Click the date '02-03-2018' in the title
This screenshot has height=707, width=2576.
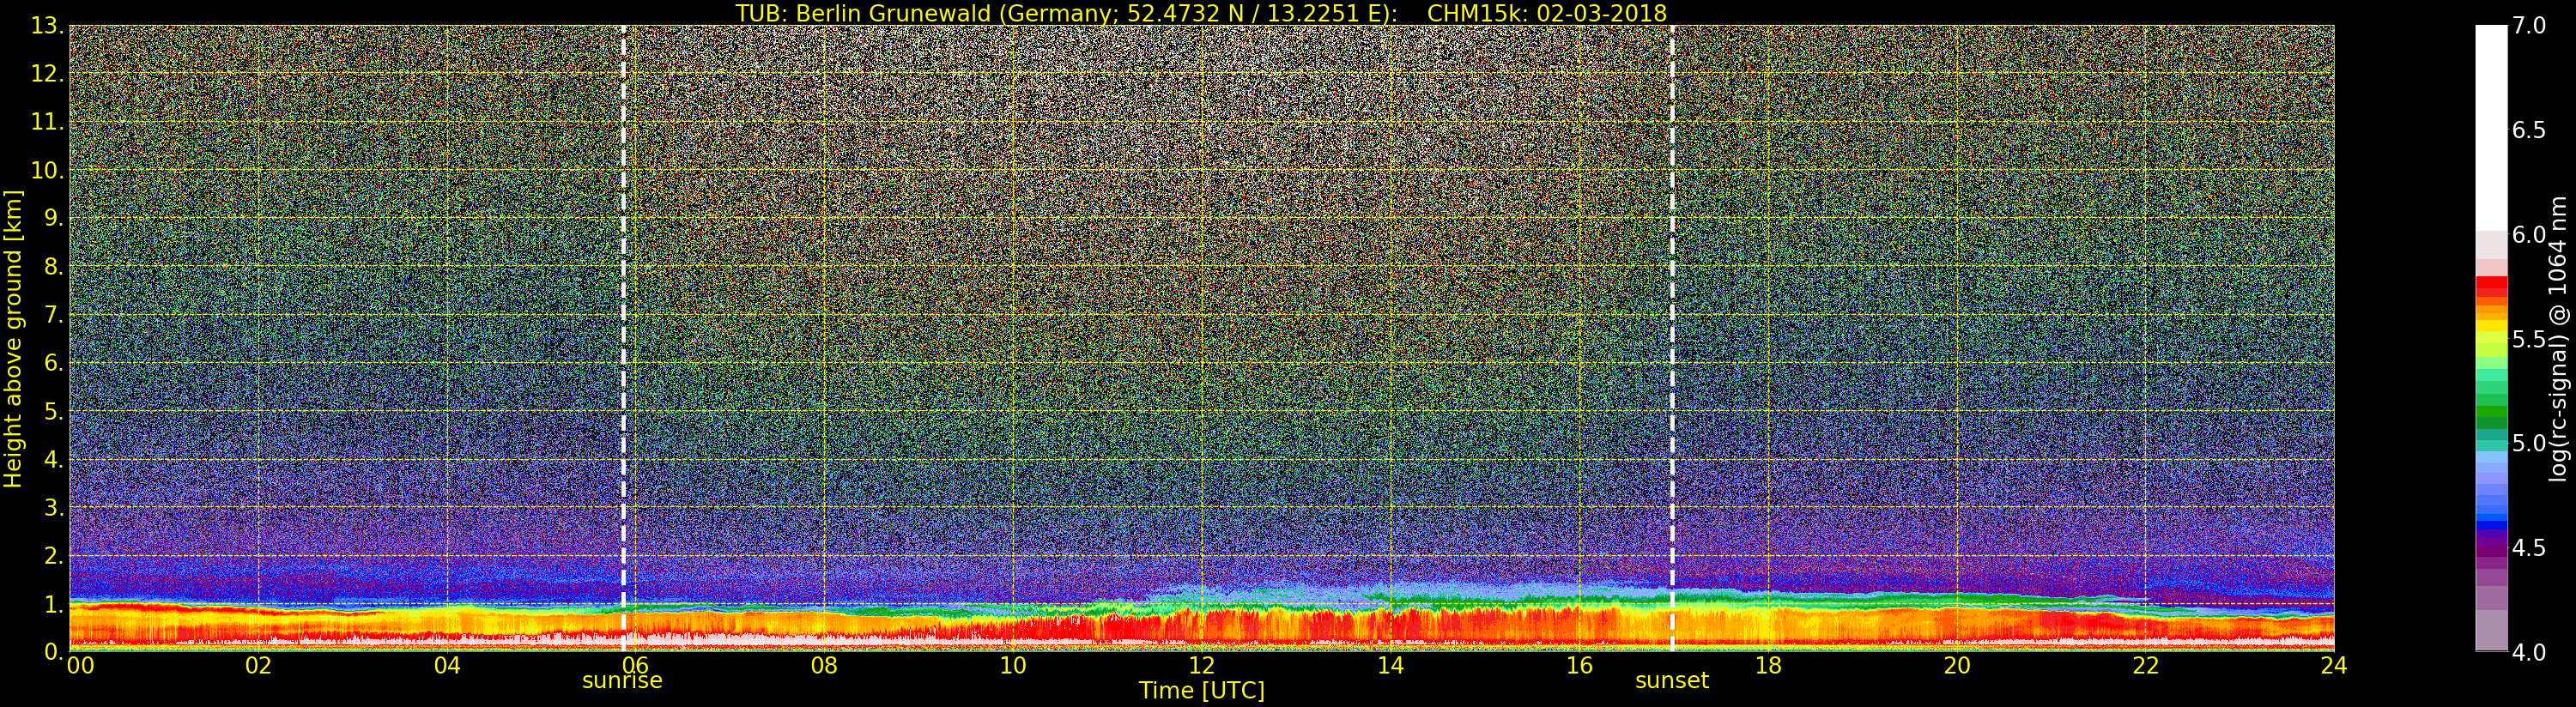pos(1601,13)
